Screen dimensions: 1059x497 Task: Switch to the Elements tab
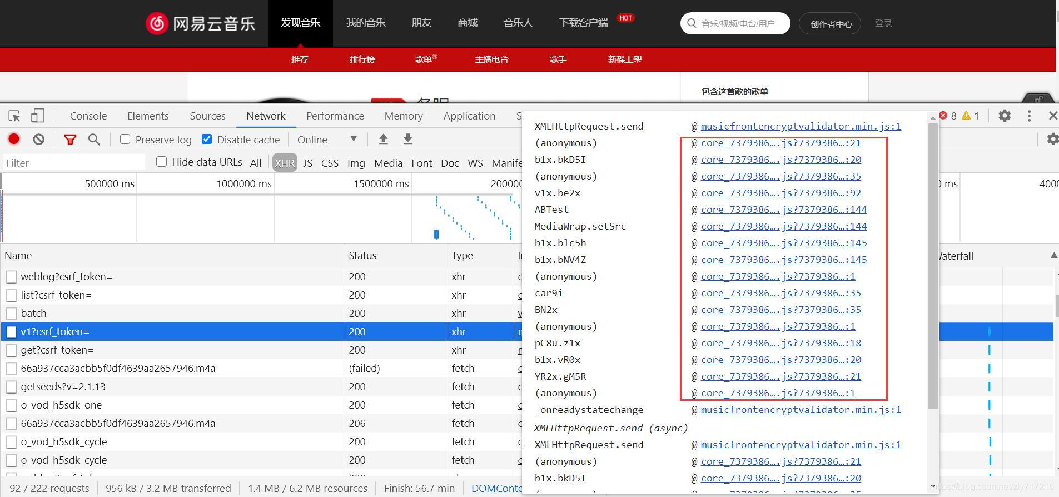coord(148,116)
